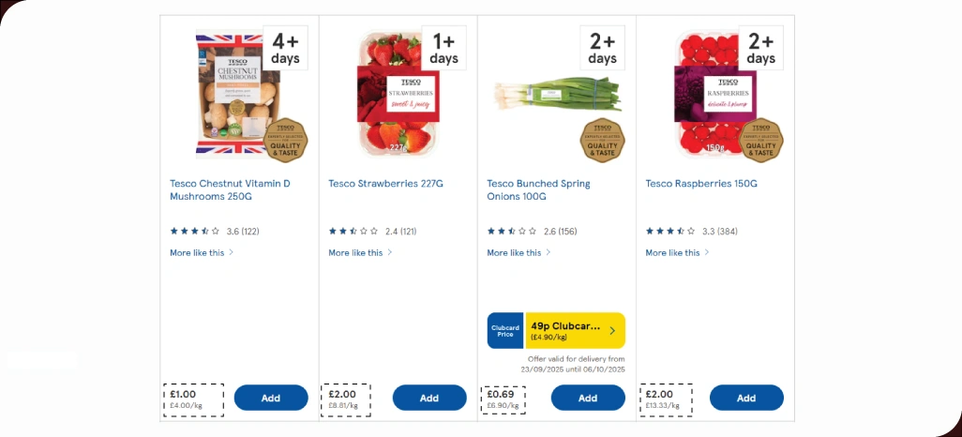Add Tesco Raspberries 150G to basket
This screenshot has height=437, width=962.
point(746,398)
